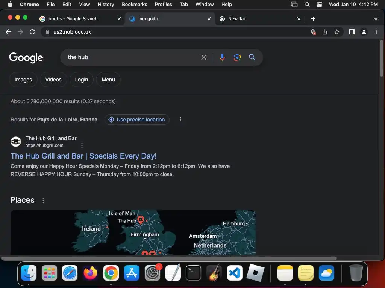Viewport: 385px width, 288px height.
Task: Click the forward navigation arrow
Action: (20, 32)
